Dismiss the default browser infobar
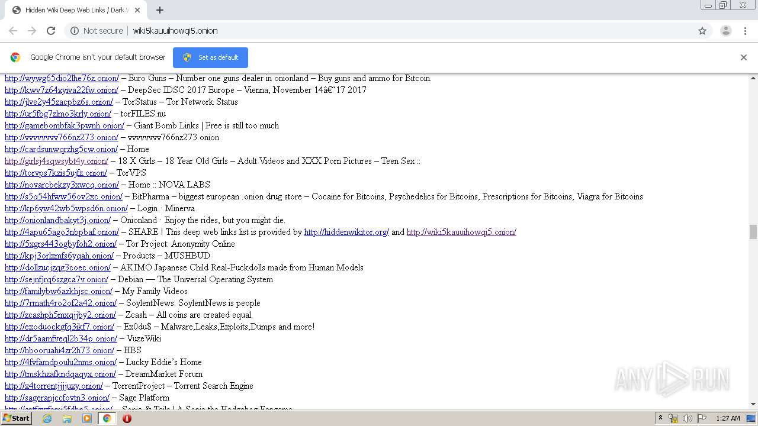Image resolution: width=758 pixels, height=426 pixels. point(744,57)
